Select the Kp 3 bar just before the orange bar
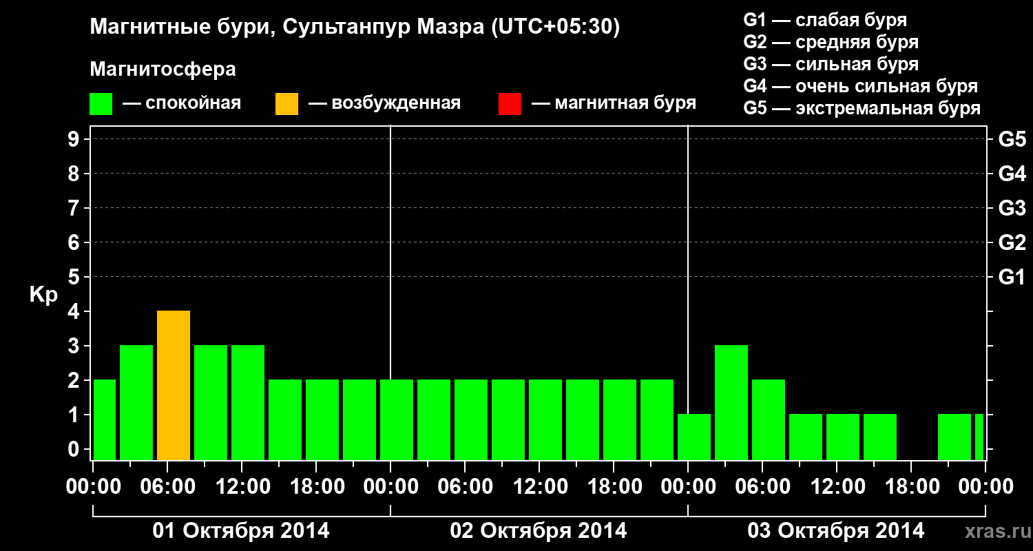Screen dimensions: 1033x551 click(136, 403)
